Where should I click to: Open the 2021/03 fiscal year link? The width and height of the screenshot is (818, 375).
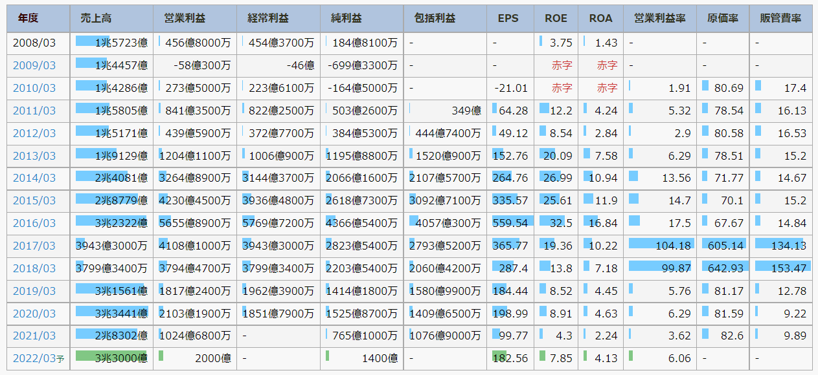34,336
